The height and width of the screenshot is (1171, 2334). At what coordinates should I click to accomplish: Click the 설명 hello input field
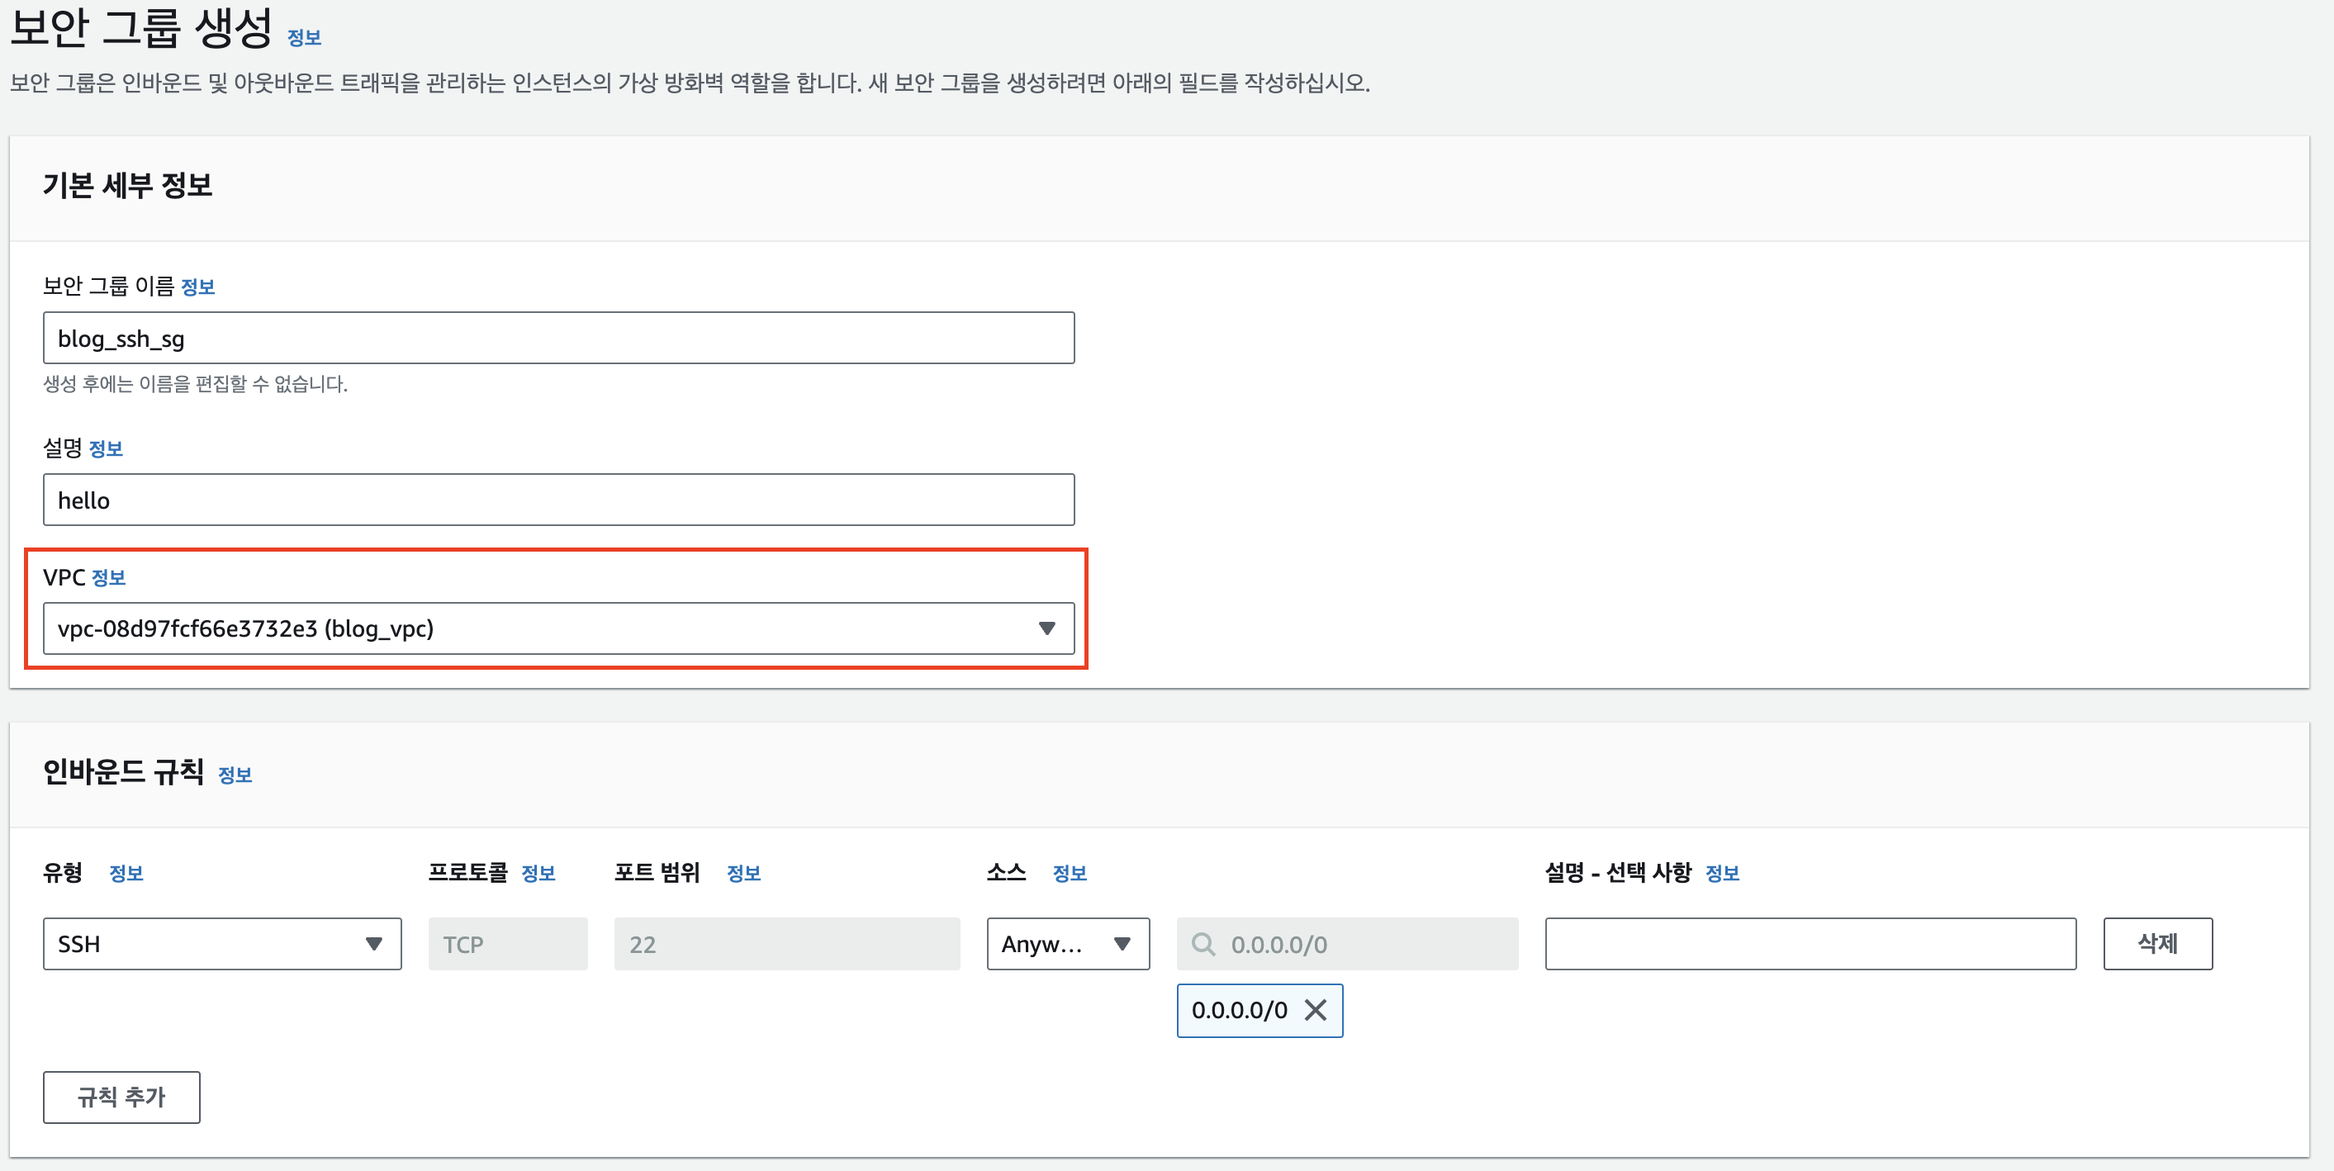[x=558, y=500]
